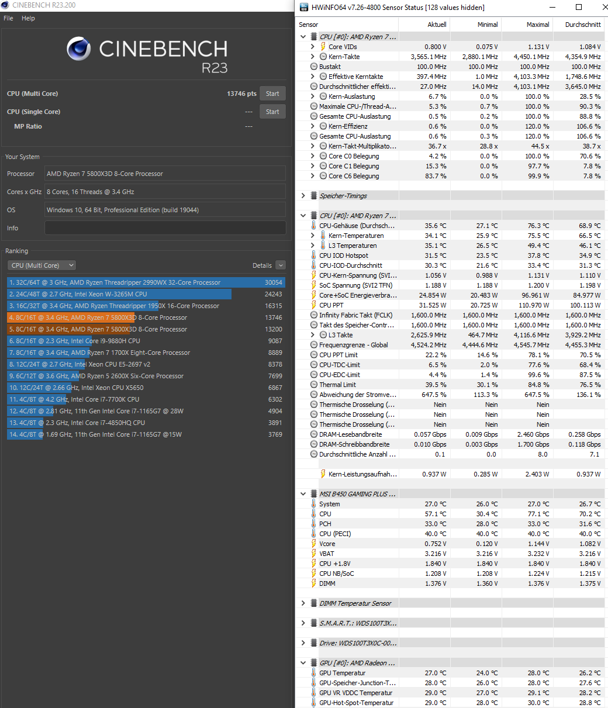Screen dimensions: 608x708
Task: Click the chip icon of MSI B450 group
Action: point(313,494)
